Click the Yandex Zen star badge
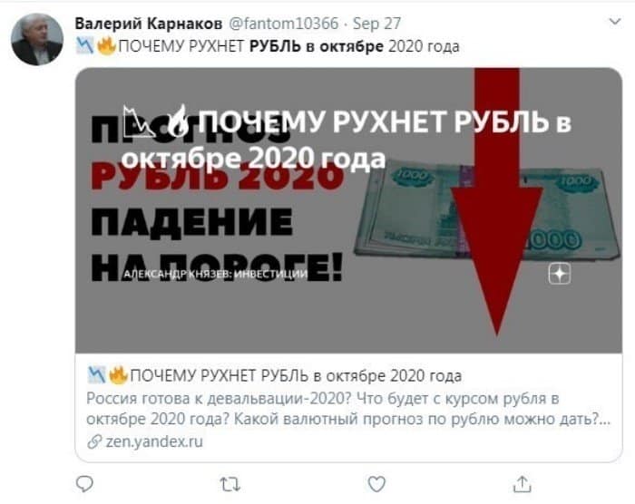 coord(560,274)
